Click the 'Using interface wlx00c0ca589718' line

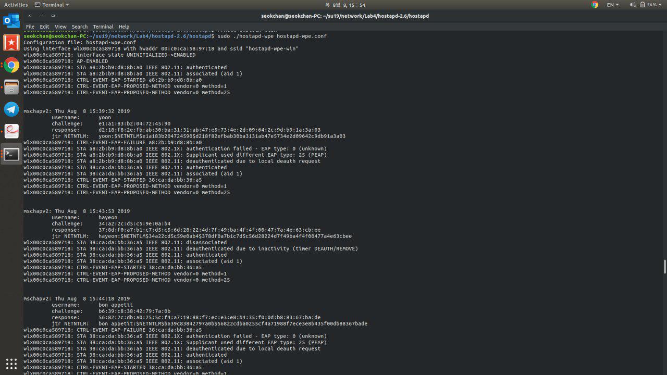[x=161, y=48]
